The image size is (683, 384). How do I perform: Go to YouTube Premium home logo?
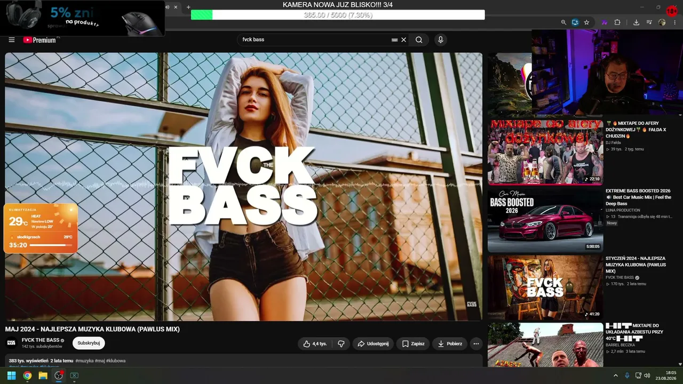click(39, 39)
